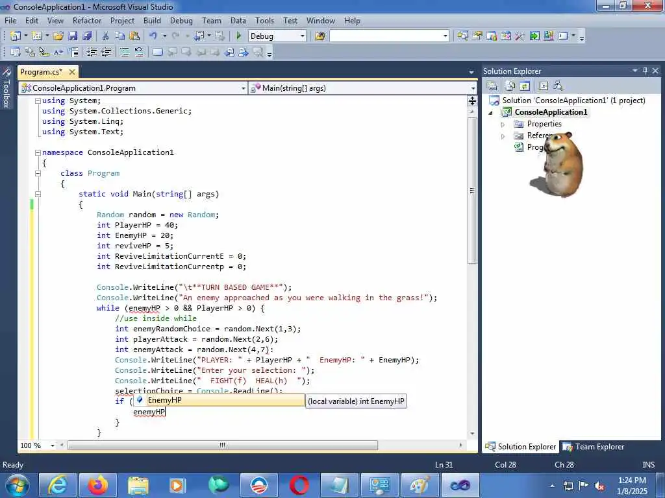Click the Save All icon
This screenshot has height=498, width=665.
click(x=88, y=36)
